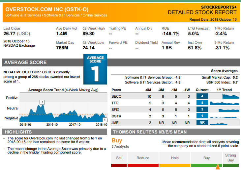Click the Current column header in Peers table

click(x=202, y=90)
